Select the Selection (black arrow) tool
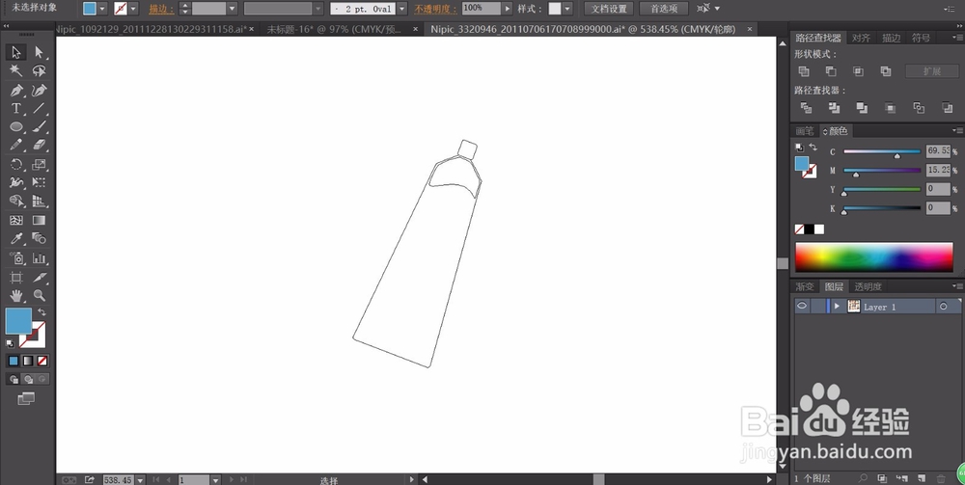This screenshot has width=965, height=485. (x=16, y=52)
